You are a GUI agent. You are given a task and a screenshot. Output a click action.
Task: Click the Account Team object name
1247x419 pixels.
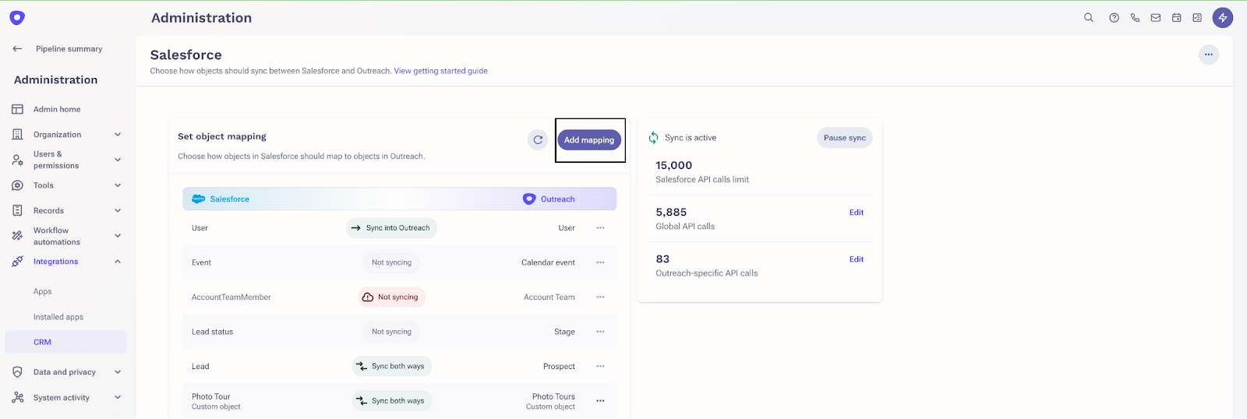point(549,297)
